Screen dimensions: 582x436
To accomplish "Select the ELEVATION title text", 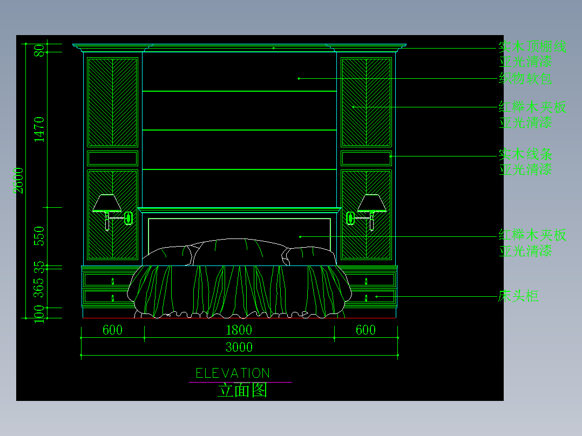I will tap(233, 373).
